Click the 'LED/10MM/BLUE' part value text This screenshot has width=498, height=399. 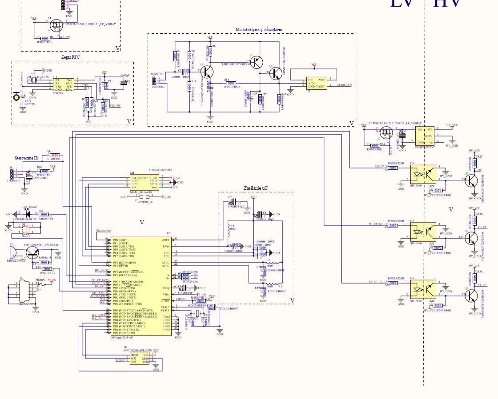click(24, 219)
